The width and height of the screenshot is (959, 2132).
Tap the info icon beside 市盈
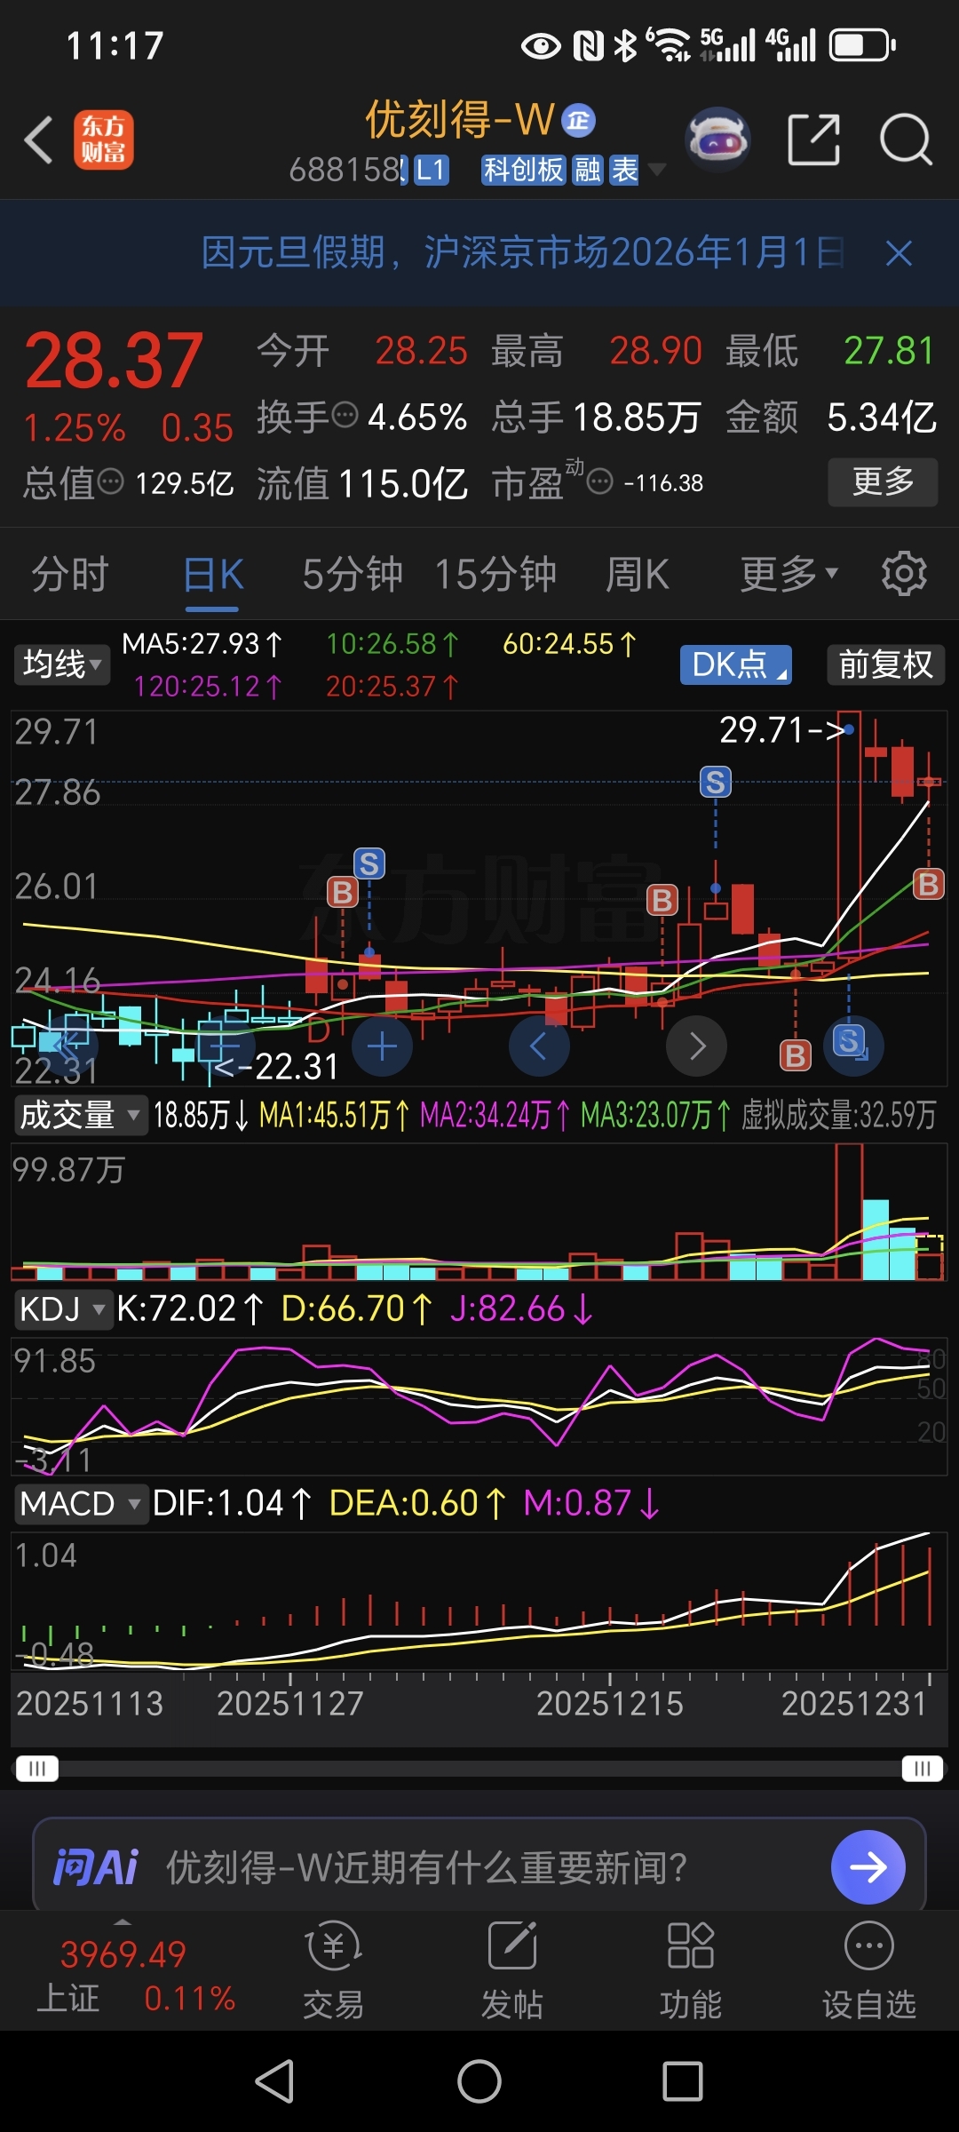point(600,481)
